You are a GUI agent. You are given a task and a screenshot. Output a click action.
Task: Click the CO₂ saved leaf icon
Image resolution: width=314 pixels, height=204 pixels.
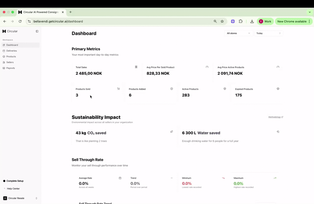[172, 132]
